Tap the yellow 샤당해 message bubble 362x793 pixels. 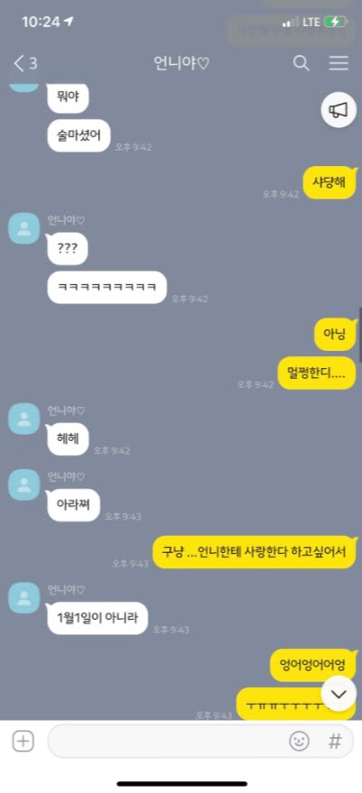[330, 182]
